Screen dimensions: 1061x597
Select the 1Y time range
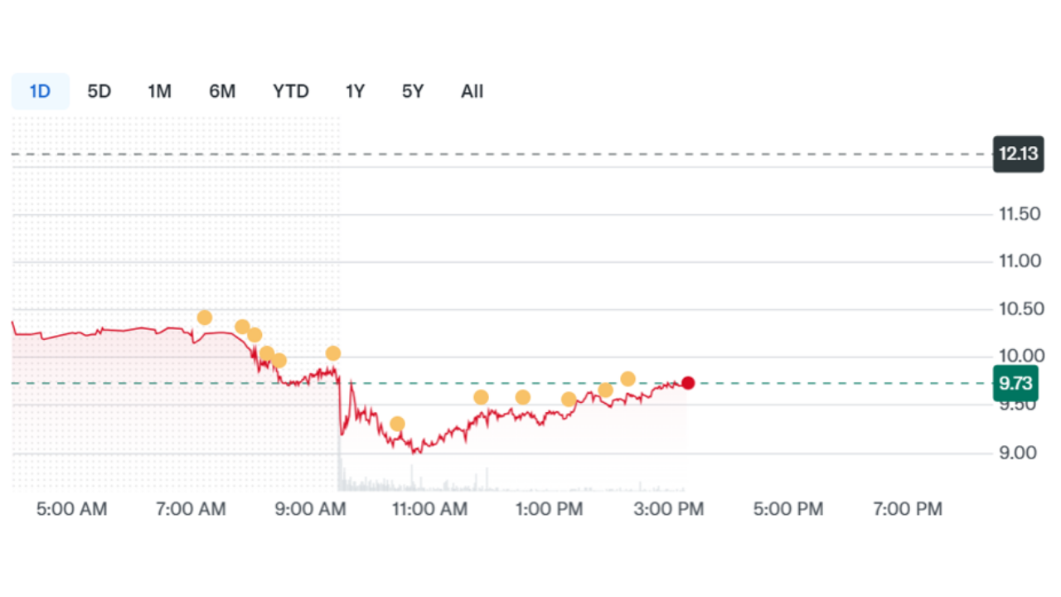click(x=355, y=91)
